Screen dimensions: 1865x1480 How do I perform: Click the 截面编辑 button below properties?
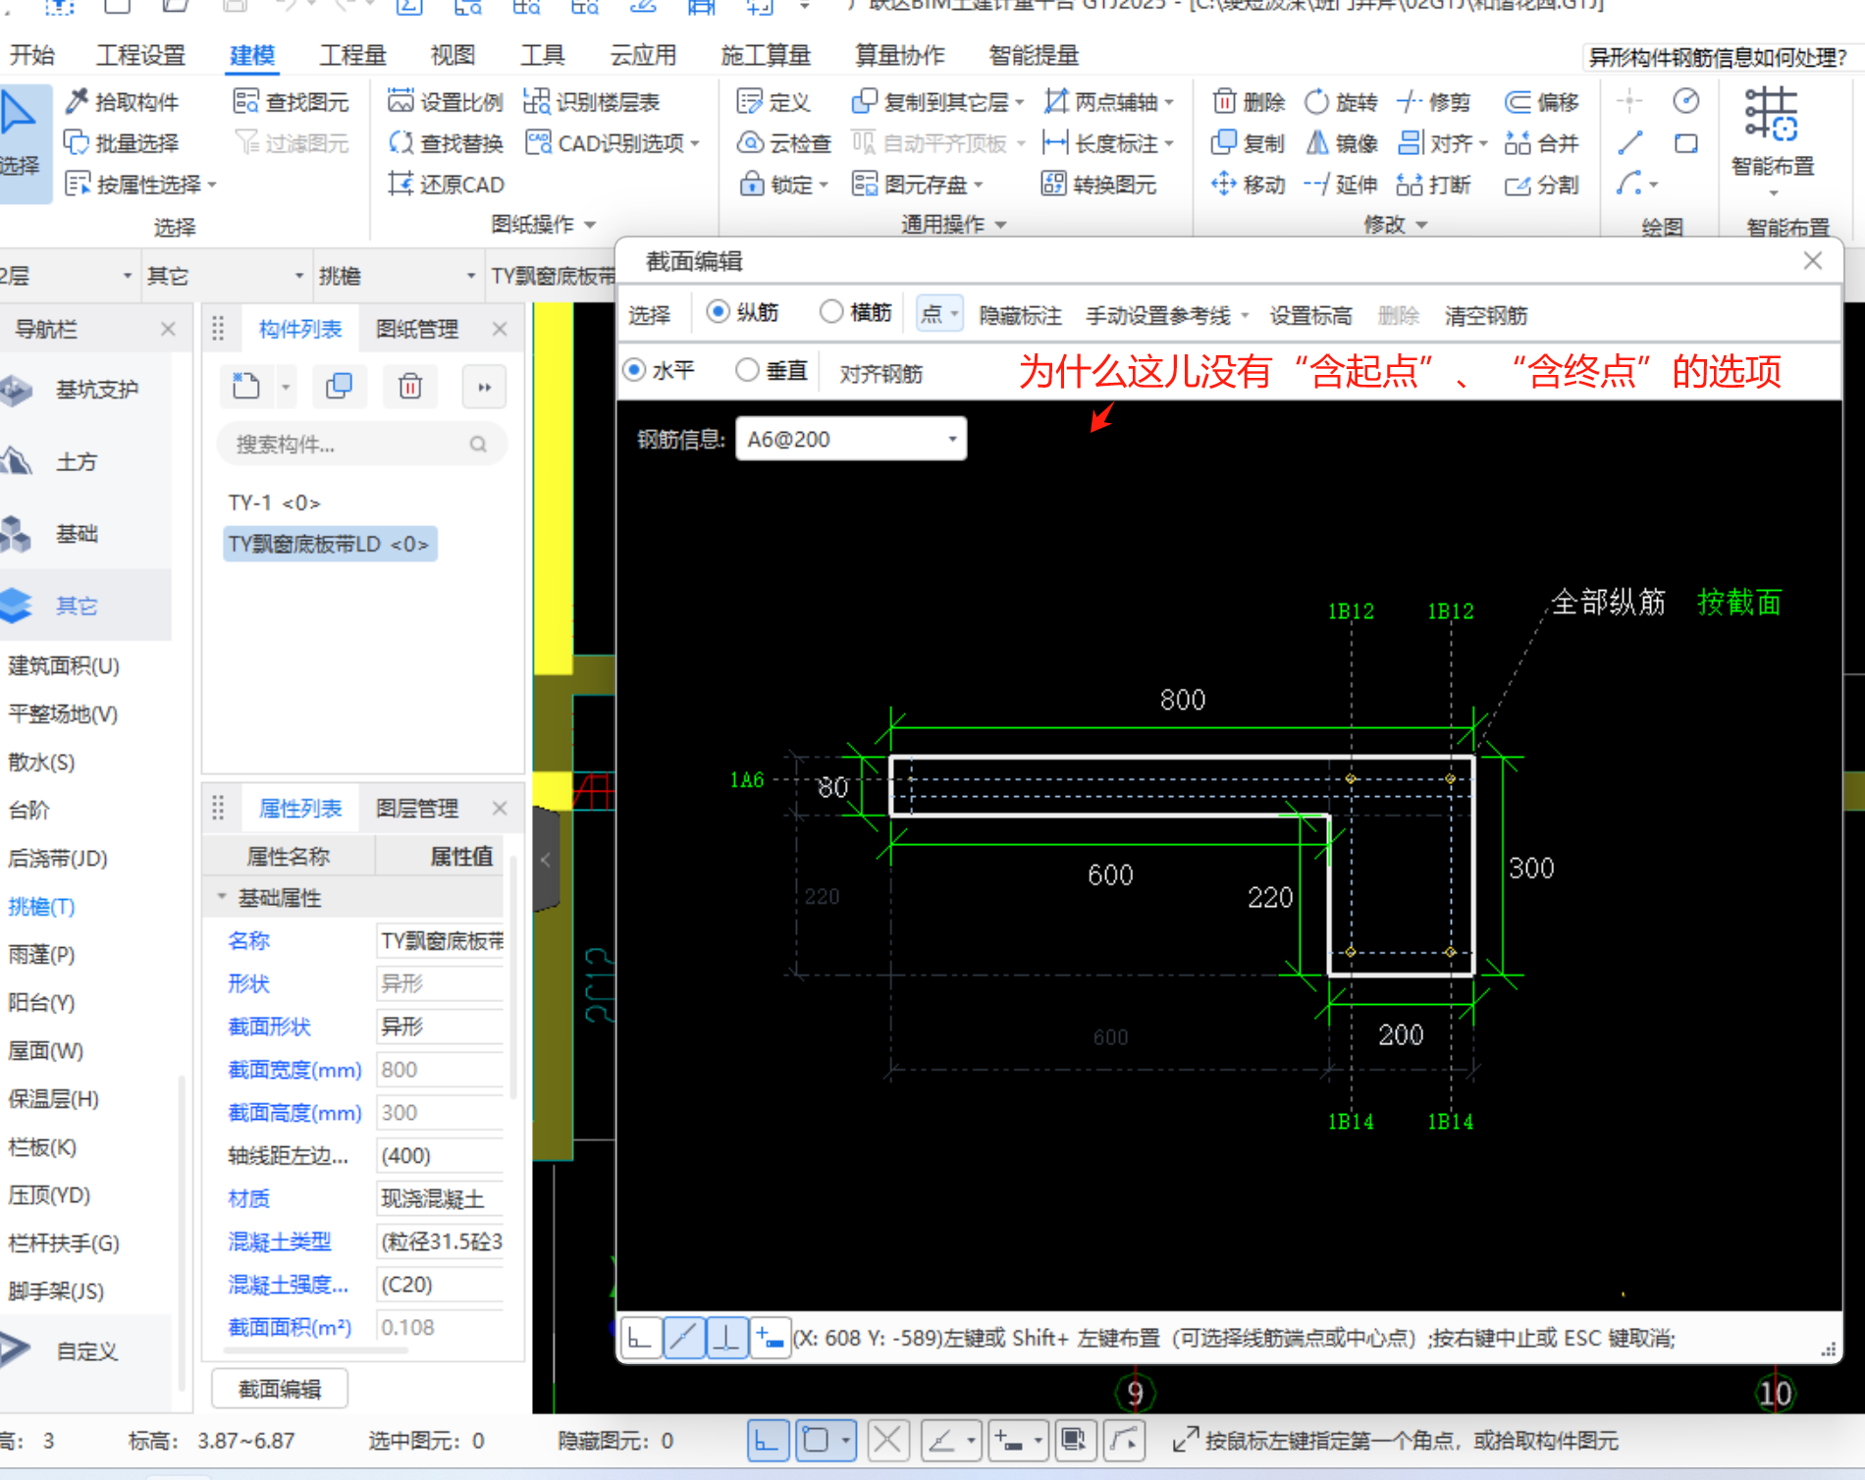280,1389
